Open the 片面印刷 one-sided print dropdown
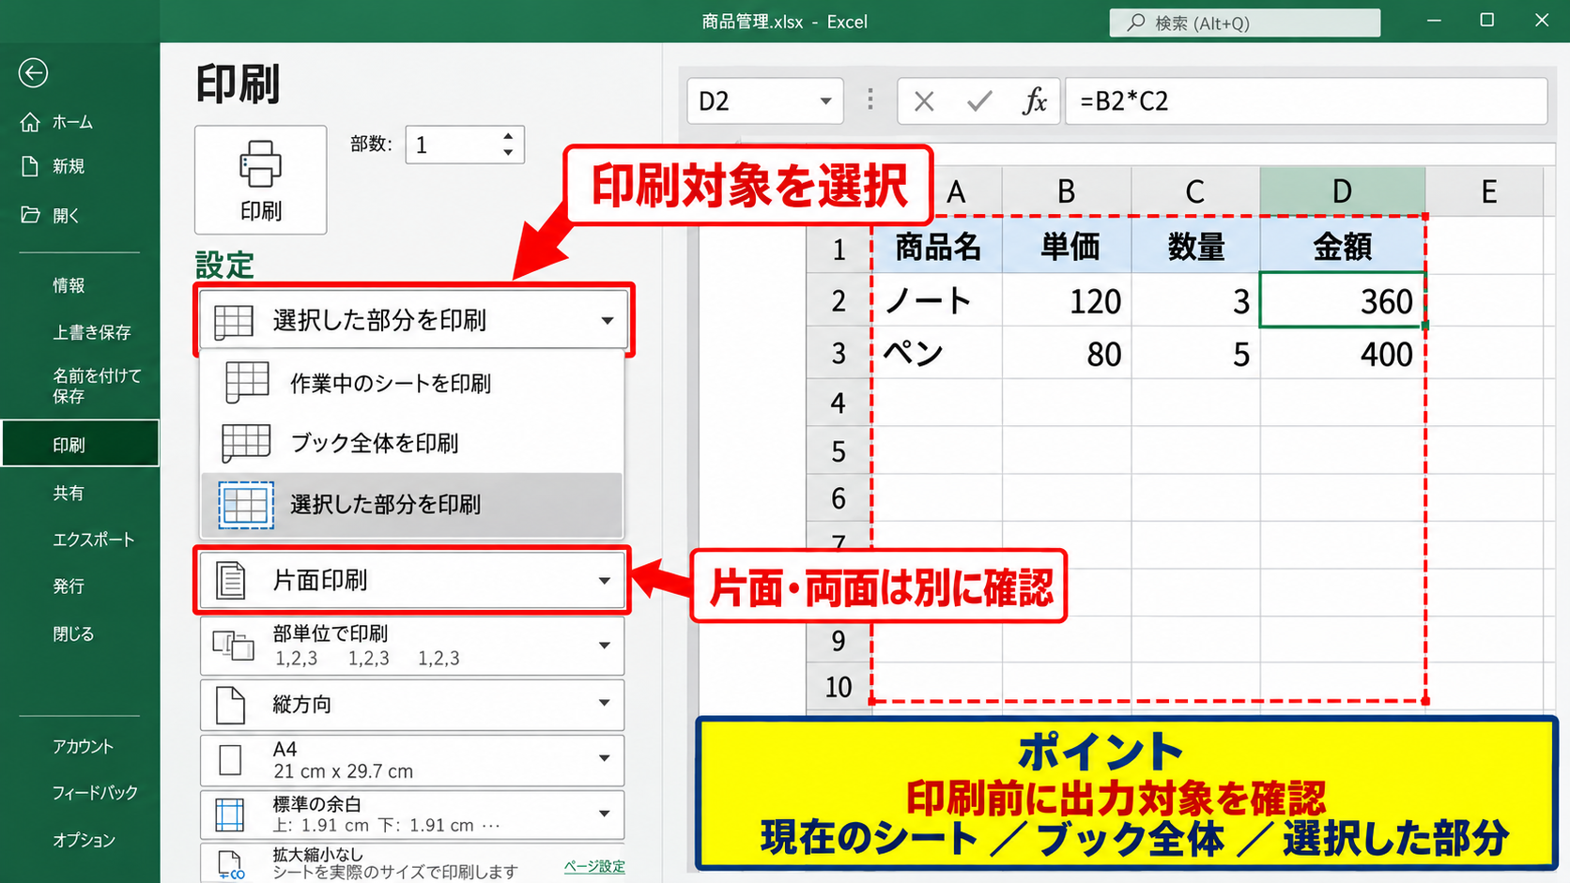The height and width of the screenshot is (883, 1570). click(x=412, y=580)
